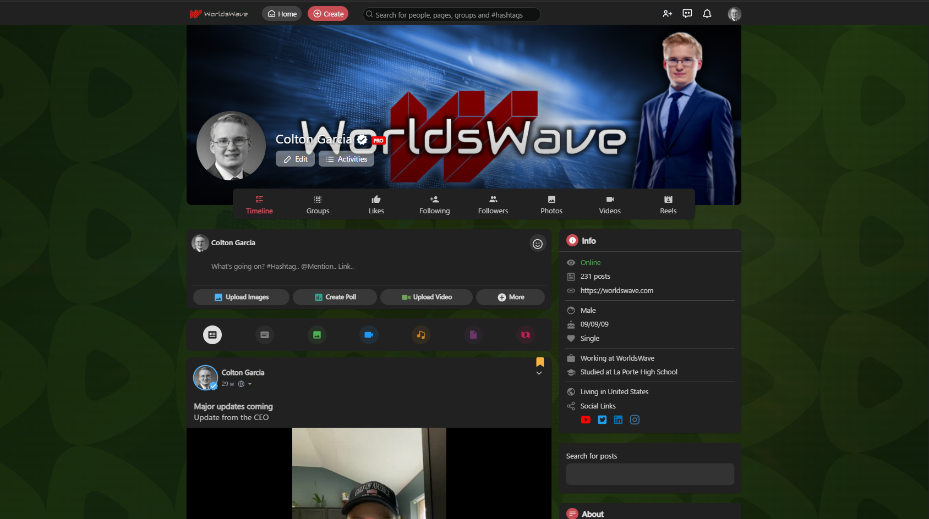Filter timeline by photo posts
The width and height of the screenshot is (929, 519).
coord(317,335)
